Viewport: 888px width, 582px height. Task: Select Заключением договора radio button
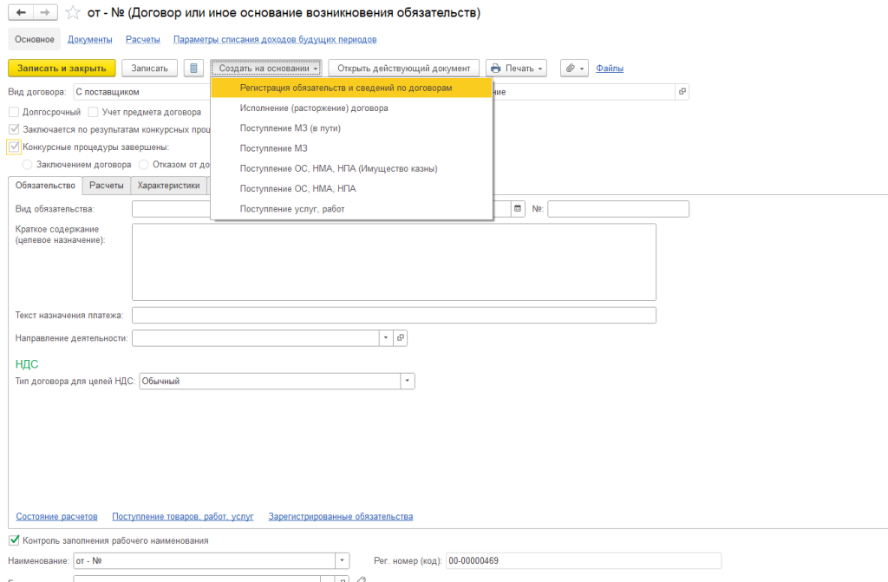coord(27,164)
